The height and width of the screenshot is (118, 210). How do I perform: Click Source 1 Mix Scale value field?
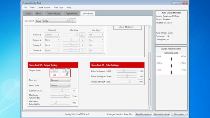pos(82,35)
